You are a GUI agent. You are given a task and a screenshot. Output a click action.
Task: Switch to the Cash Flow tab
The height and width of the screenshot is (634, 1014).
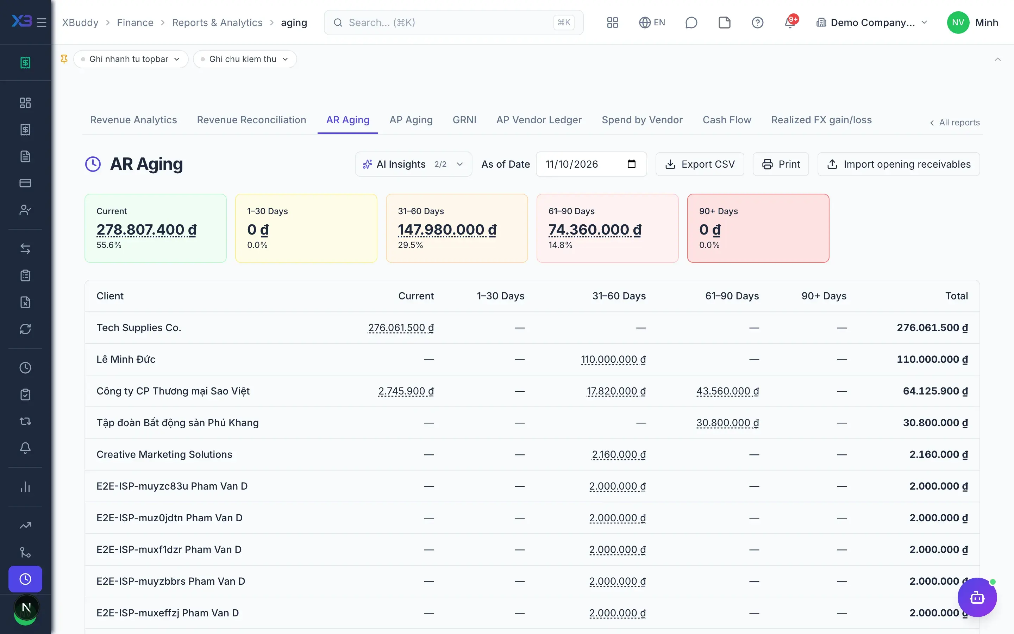click(x=727, y=120)
